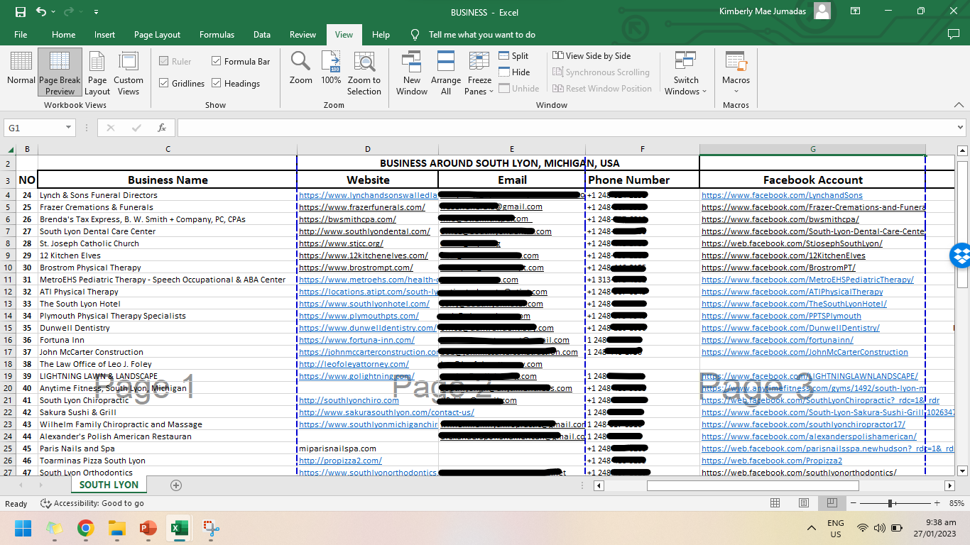Viewport: 970px width, 545px height.
Task: Open the sakurasouthlyon.com contact link
Action: (386, 412)
